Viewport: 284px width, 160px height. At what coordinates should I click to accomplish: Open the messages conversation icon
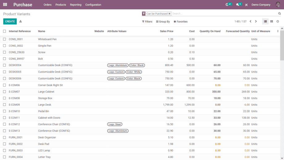[238, 5]
